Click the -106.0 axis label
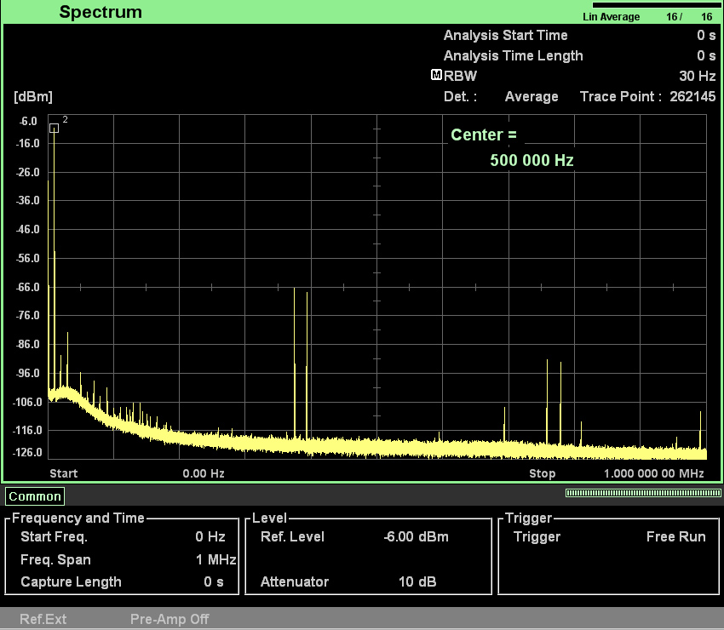This screenshot has width=724, height=630. 26,402
